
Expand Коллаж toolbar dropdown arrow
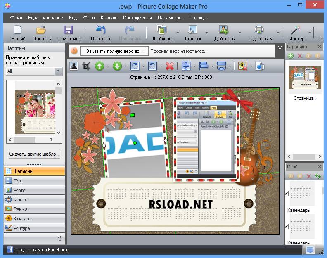pyautogui.click(x=206, y=33)
